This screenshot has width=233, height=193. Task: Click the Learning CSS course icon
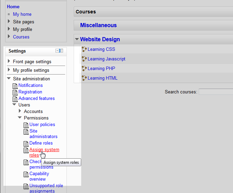[x=84, y=49]
